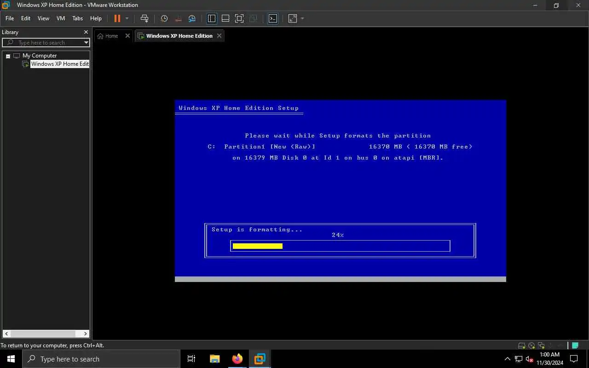The height and width of the screenshot is (368, 589).
Task: Click the VMware logo in the title bar
Action: pos(6,5)
